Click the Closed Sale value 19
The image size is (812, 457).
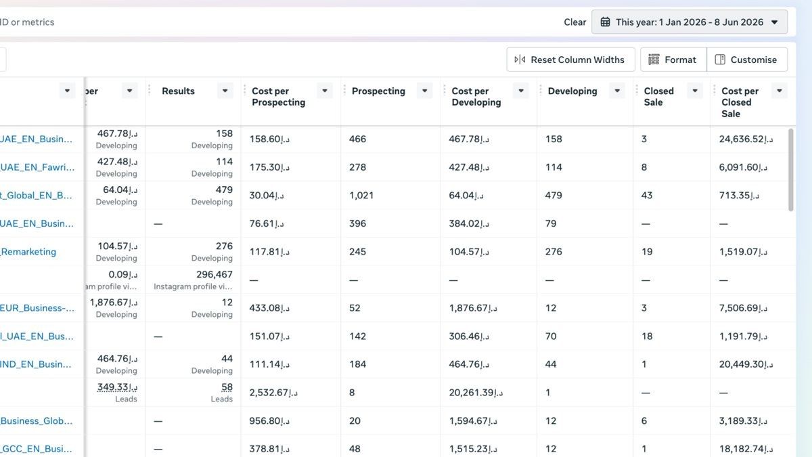(647, 251)
